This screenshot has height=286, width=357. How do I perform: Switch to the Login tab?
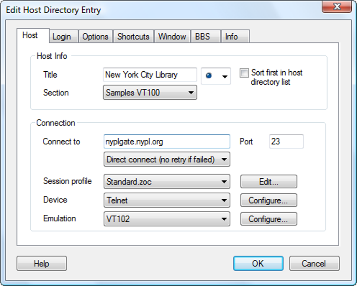pos(62,37)
